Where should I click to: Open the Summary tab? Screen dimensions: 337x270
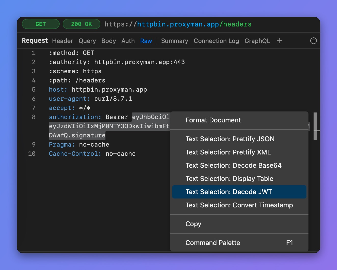point(175,41)
